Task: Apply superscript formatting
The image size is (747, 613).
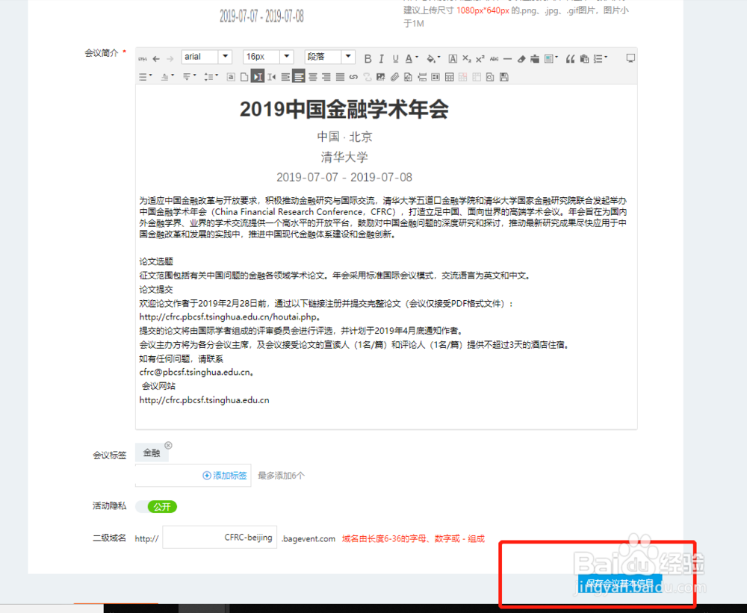Action: click(x=480, y=58)
